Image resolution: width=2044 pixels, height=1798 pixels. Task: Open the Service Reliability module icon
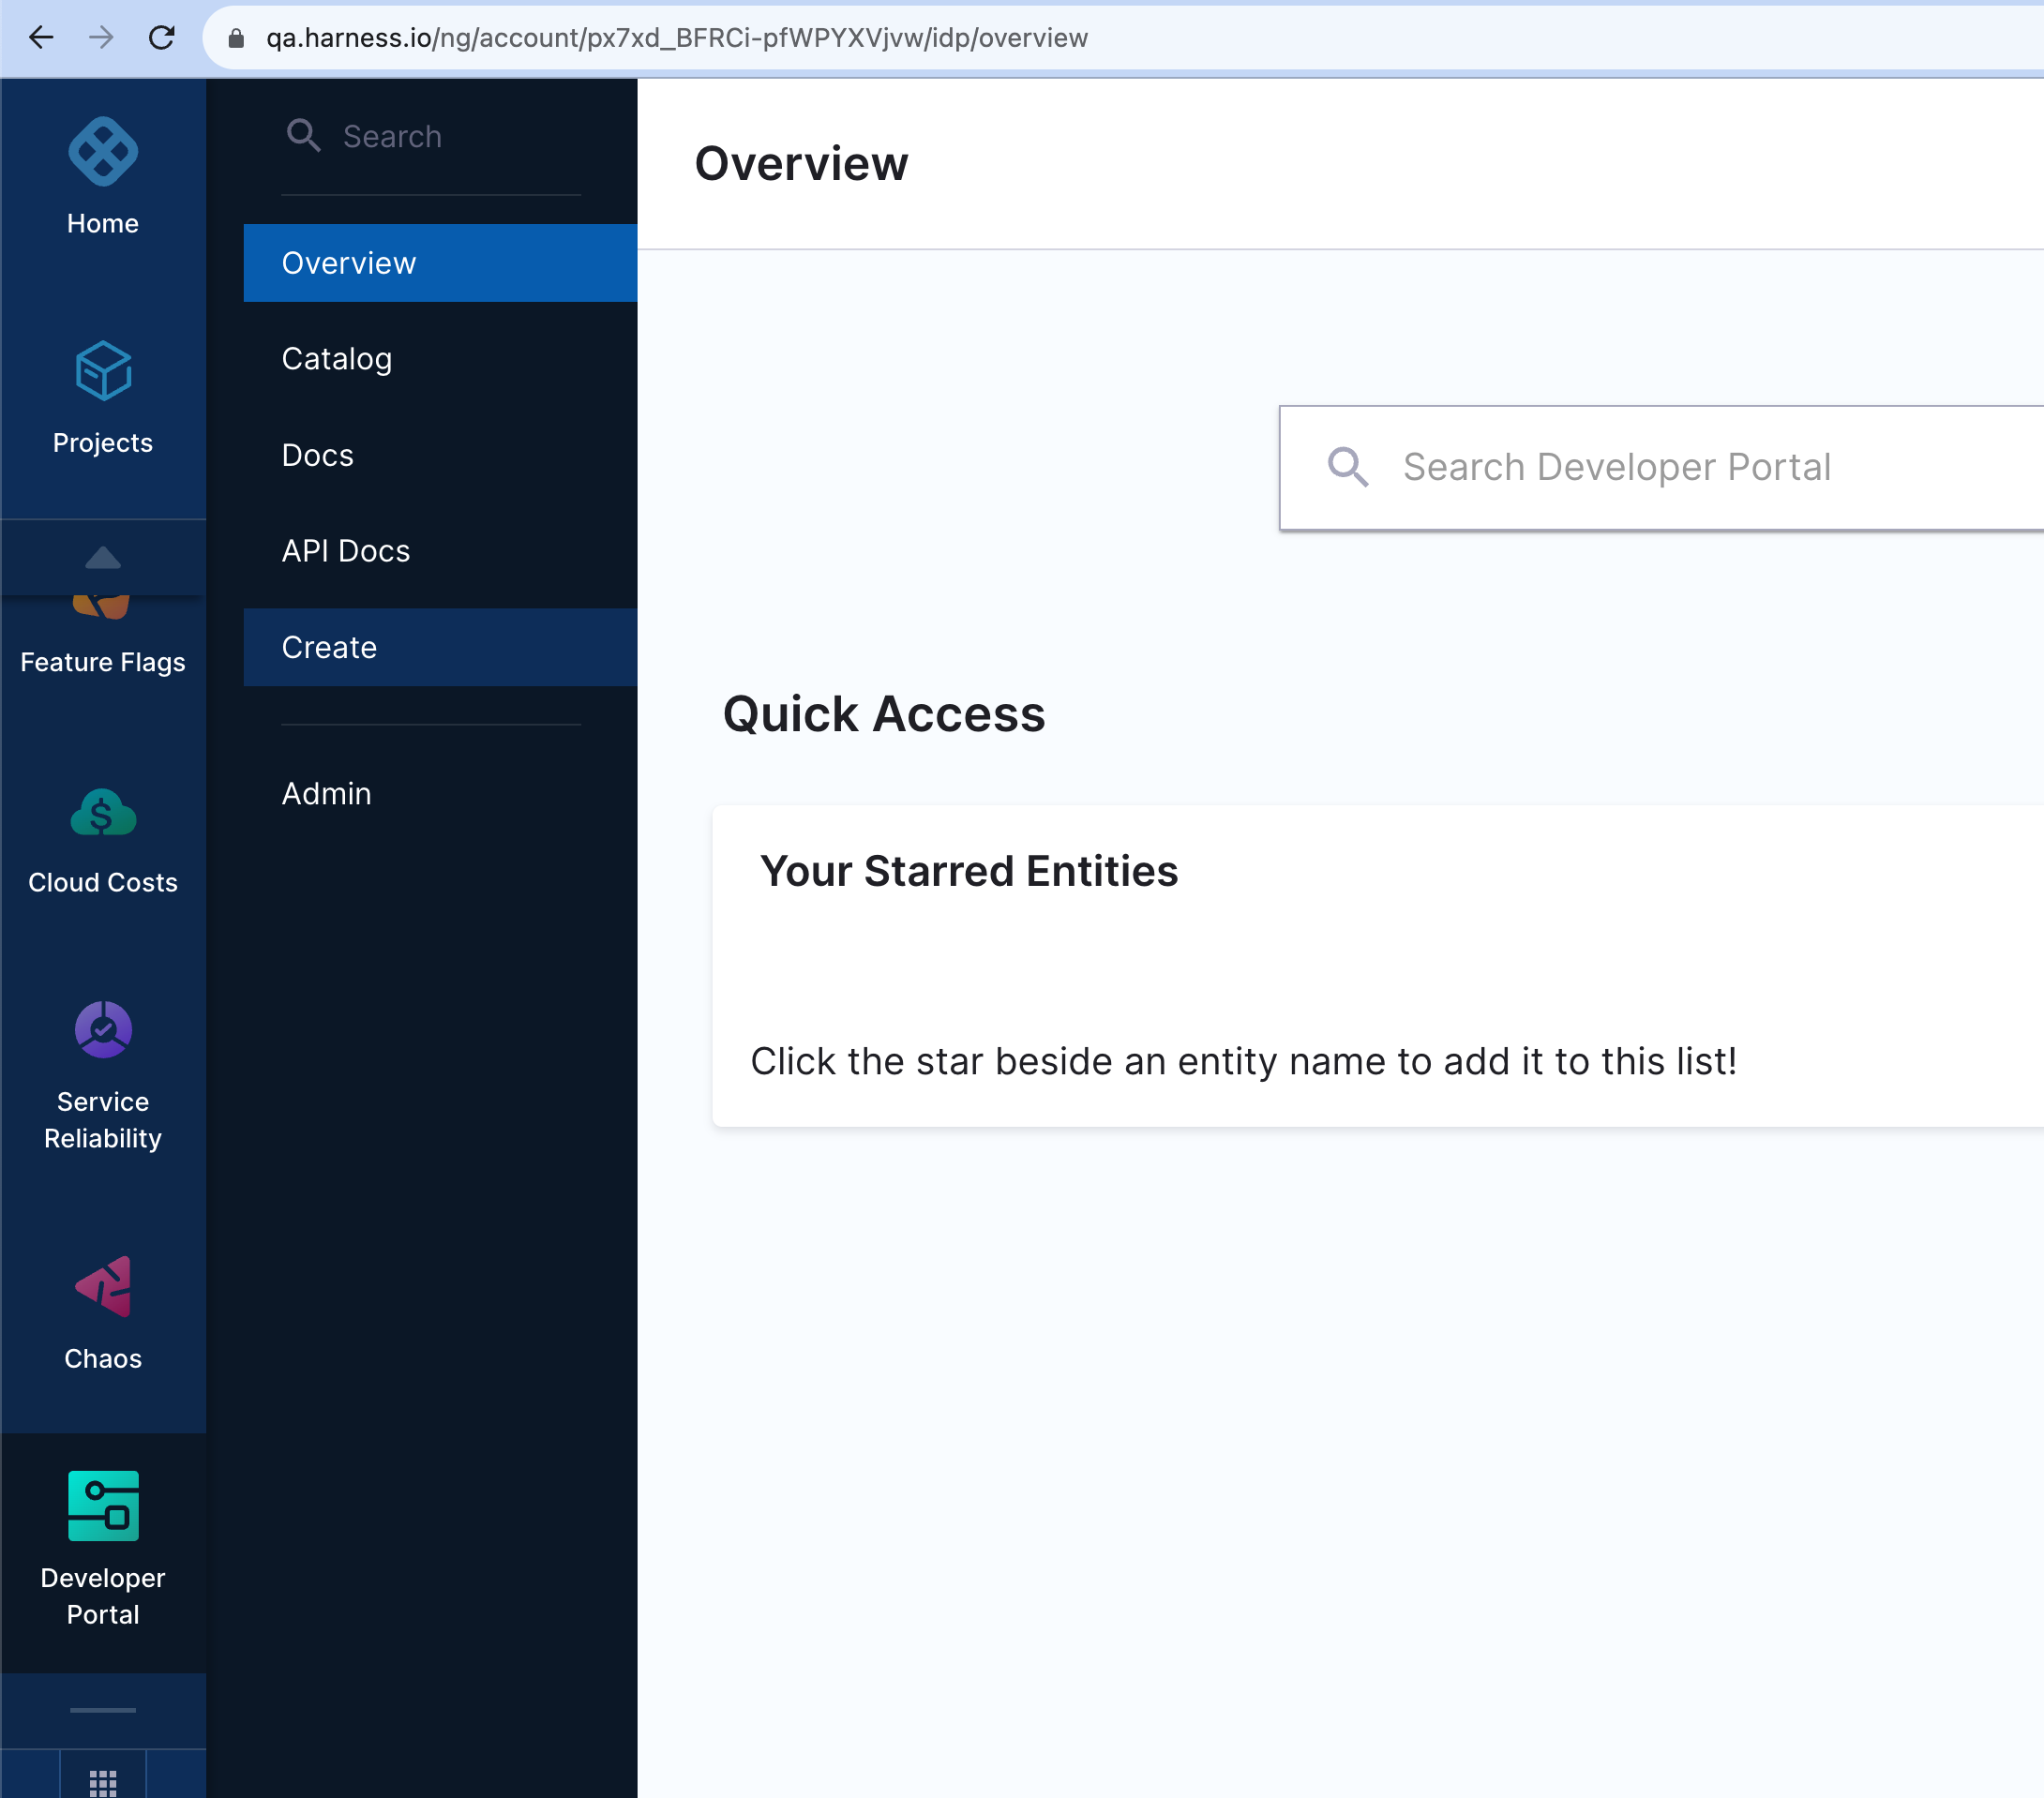coord(103,1029)
